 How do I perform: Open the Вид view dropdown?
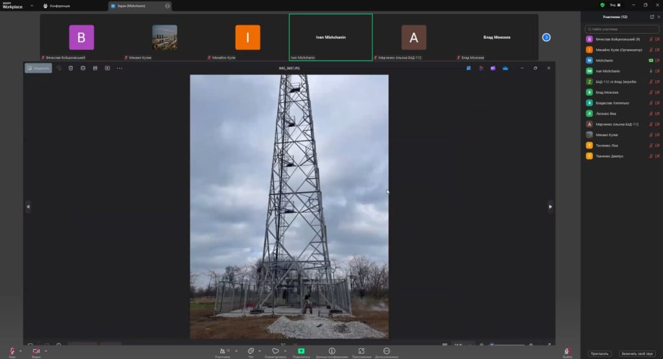[x=614, y=5]
